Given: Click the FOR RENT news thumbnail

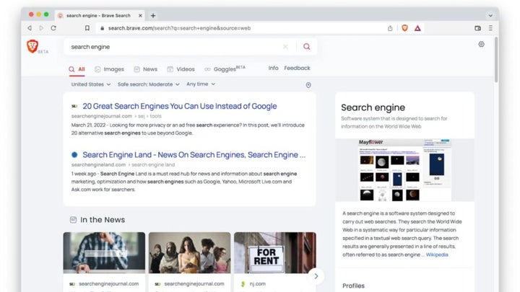Looking at the screenshot, I should [274, 252].
